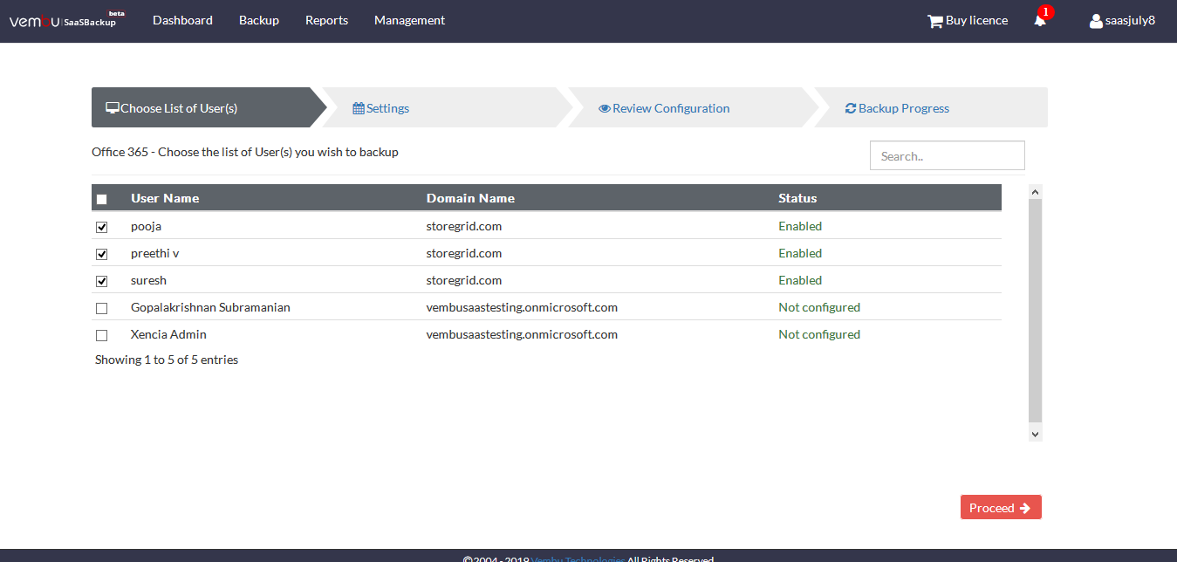Screen dimensions: 1177x562
Task: Click the user list scrollbar up arrow
Action: click(1036, 191)
